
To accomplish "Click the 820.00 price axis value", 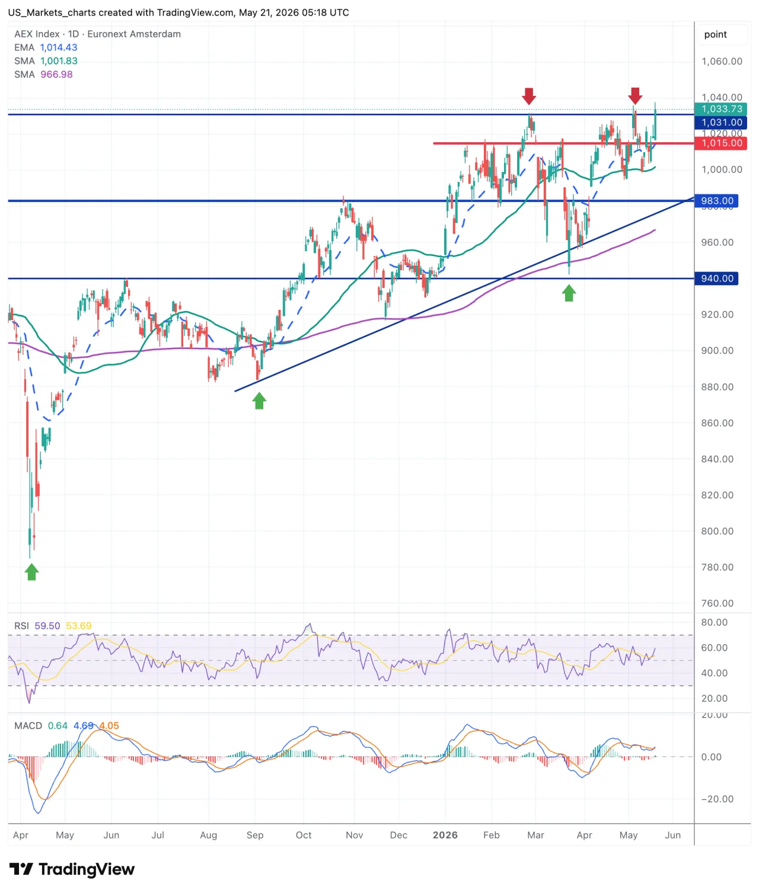I will click(717, 495).
